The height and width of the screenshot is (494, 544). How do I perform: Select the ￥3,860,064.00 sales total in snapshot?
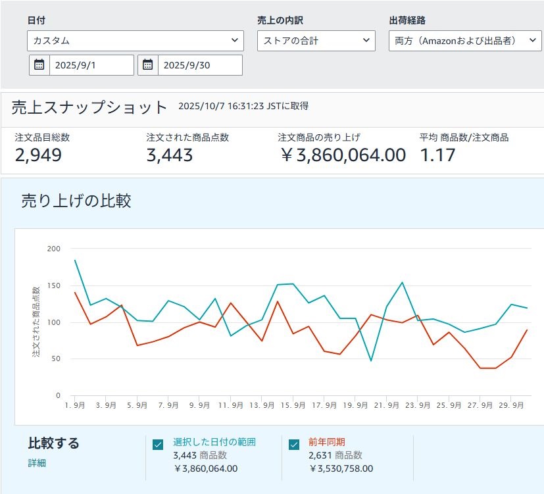click(341, 155)
